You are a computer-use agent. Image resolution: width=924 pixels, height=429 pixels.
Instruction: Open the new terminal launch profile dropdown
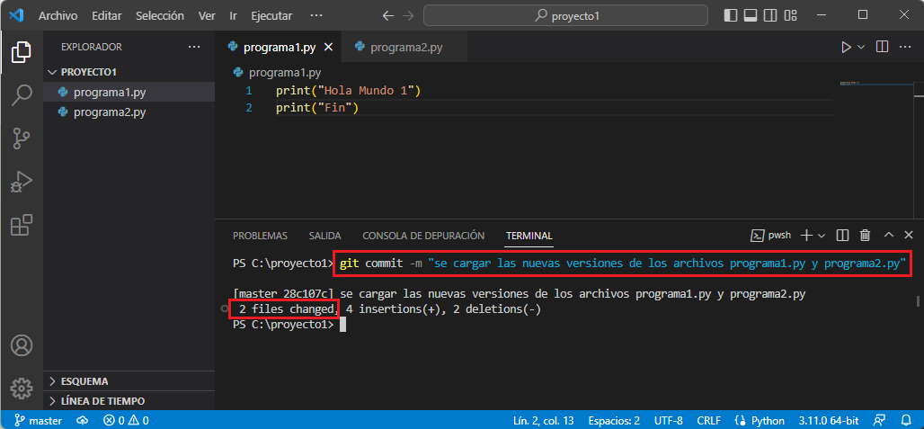point(821,236)
